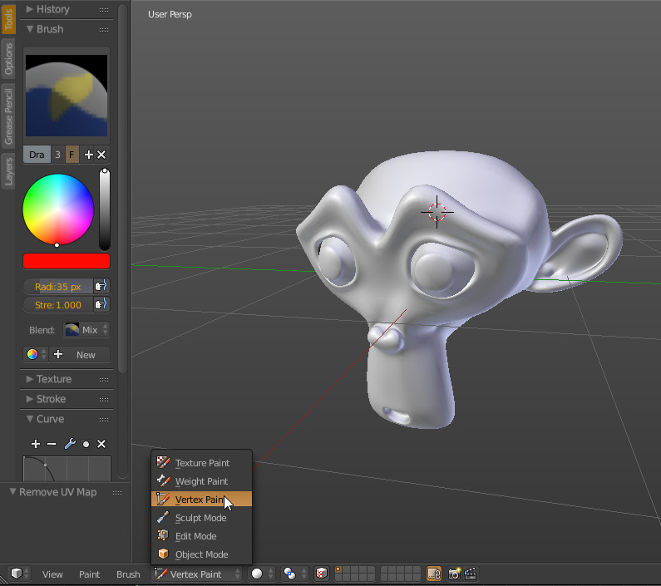Toggle curve clipping dot icon
The width and height of the screenshot is (661, 586).
click(86, 444)
